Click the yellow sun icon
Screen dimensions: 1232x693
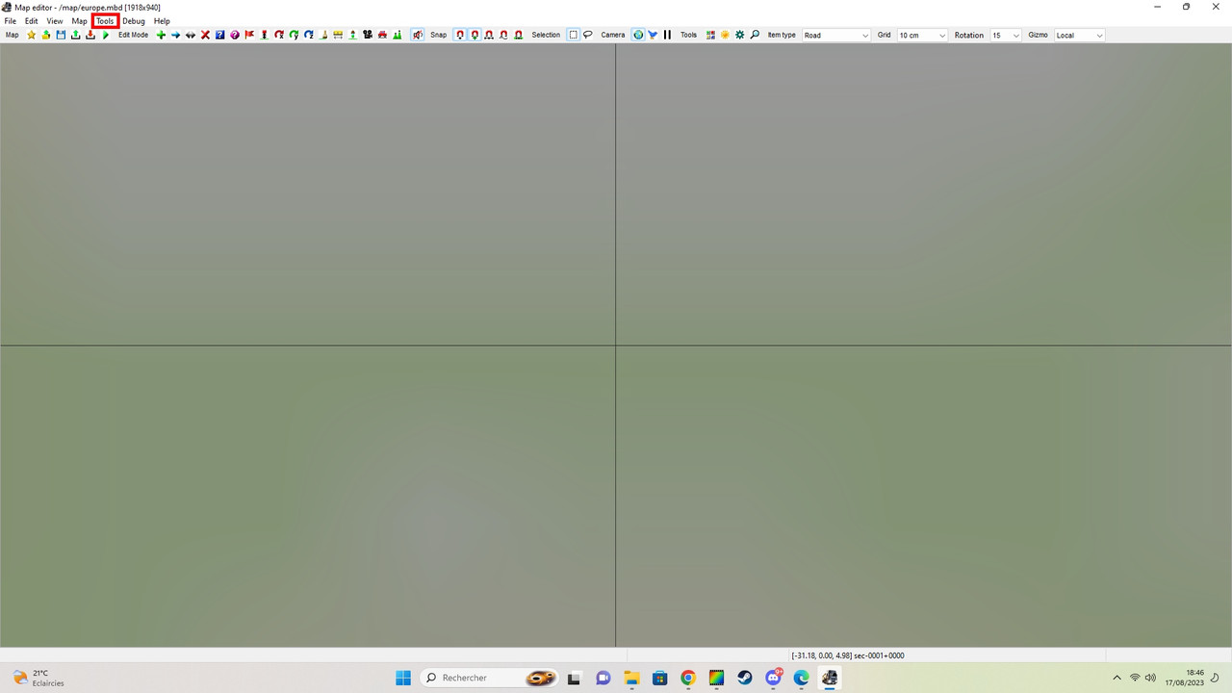click(725, 35)
